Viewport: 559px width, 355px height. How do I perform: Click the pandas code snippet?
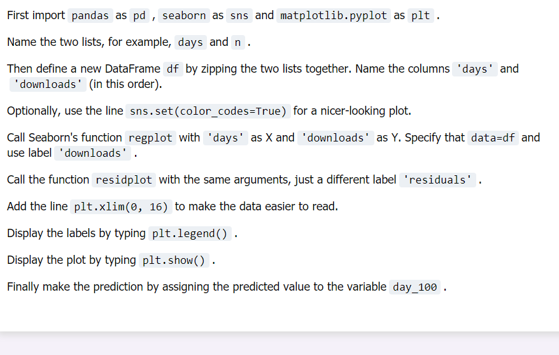point(90,16)
